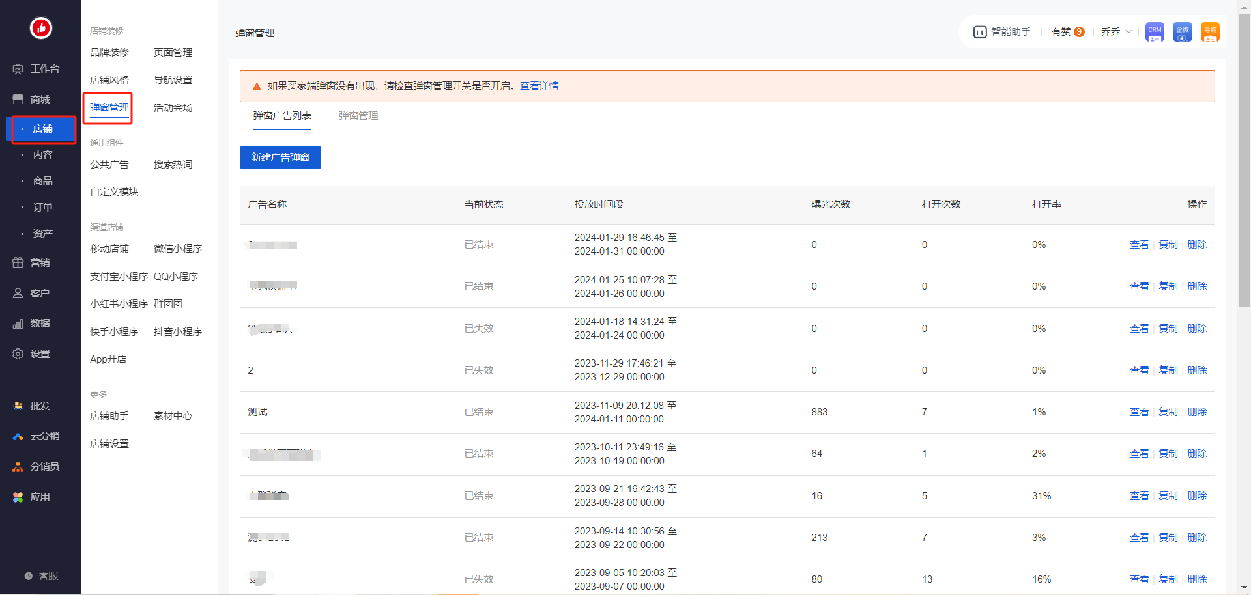Switch to the 弹窗广告列表 tab
This screenshot has width=1251, height=595.
click(282, 116)
